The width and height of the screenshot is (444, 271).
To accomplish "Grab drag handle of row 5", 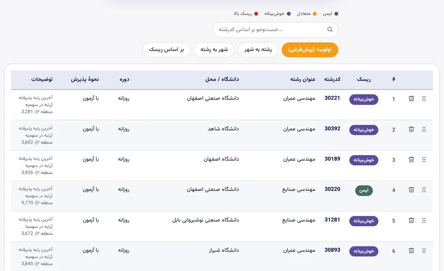I will (x=424, y=220).
